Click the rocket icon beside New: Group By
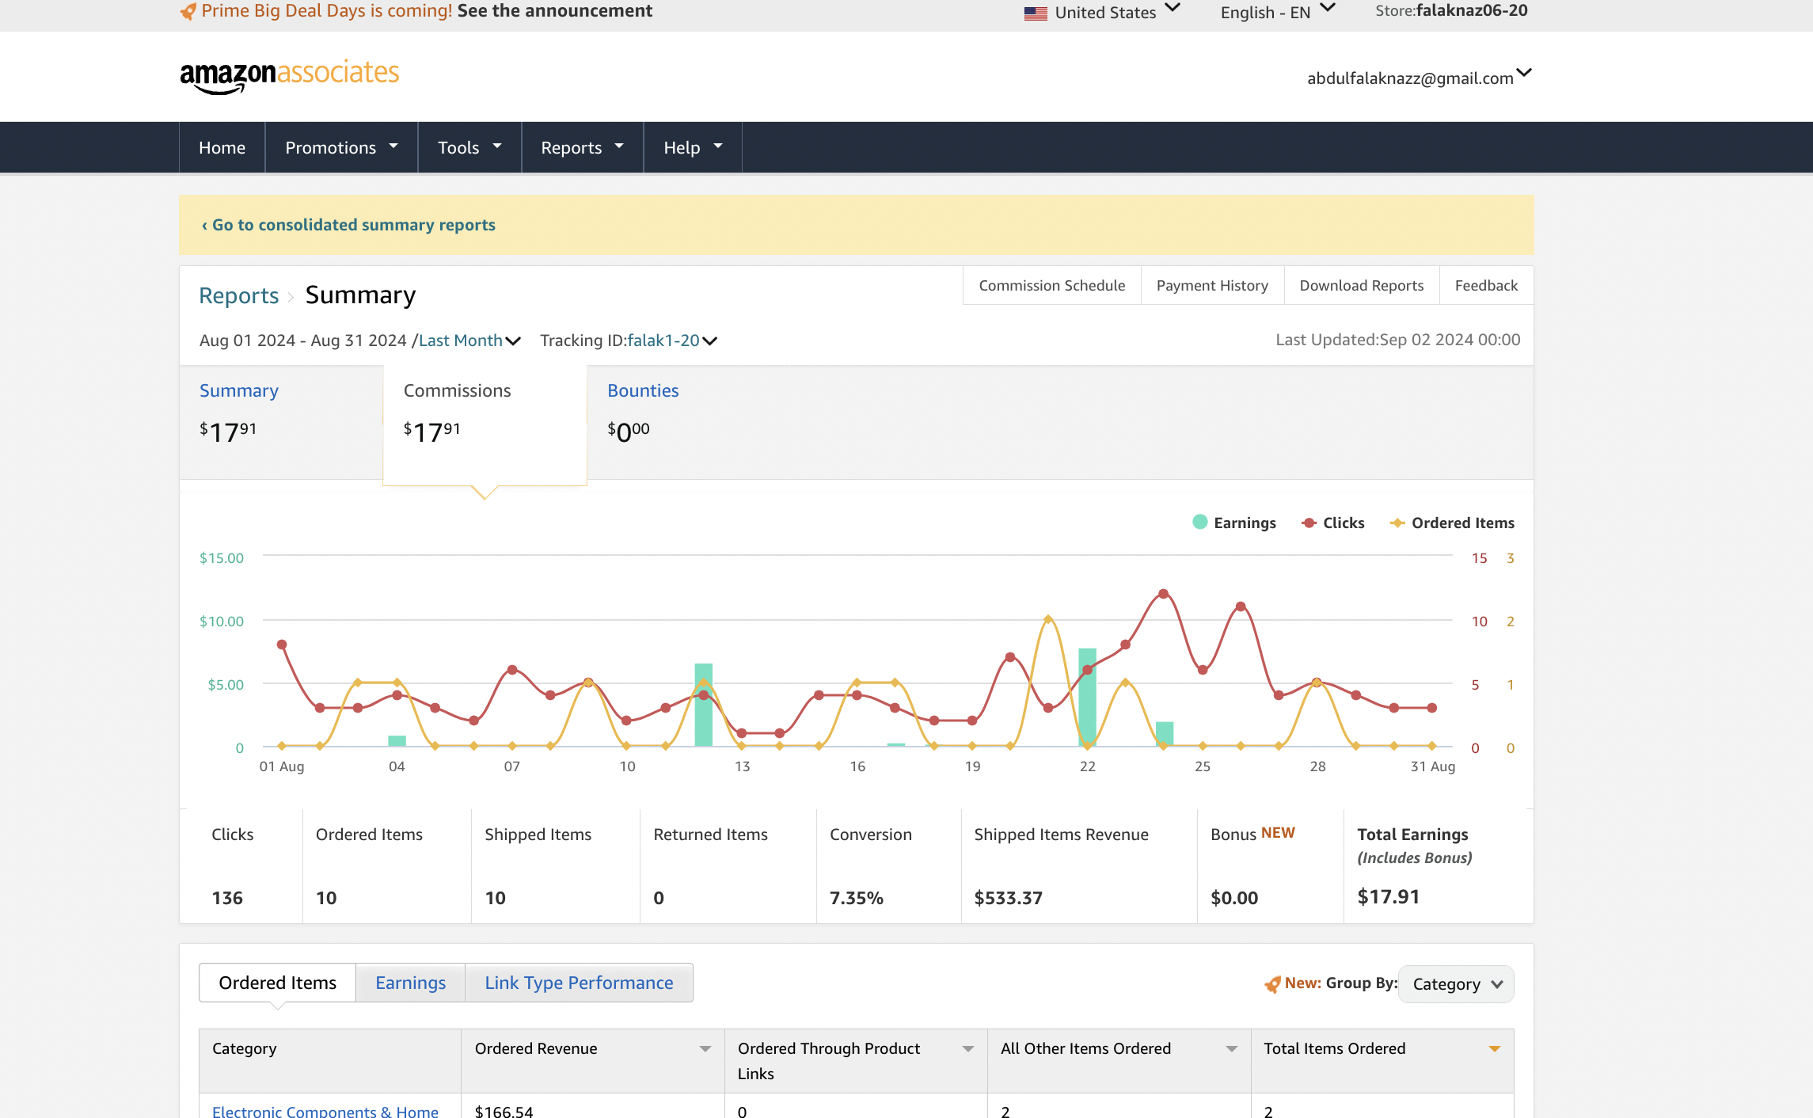 (1272, 984)
